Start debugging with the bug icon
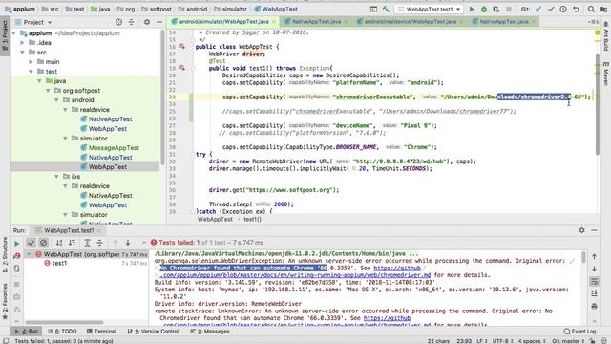The image size is (611, 344). 484,9
